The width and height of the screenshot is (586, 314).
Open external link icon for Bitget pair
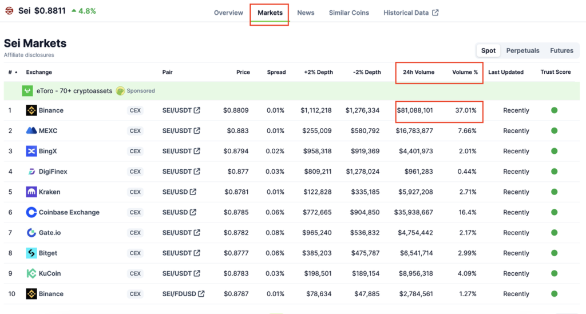[x=197, y=253]
